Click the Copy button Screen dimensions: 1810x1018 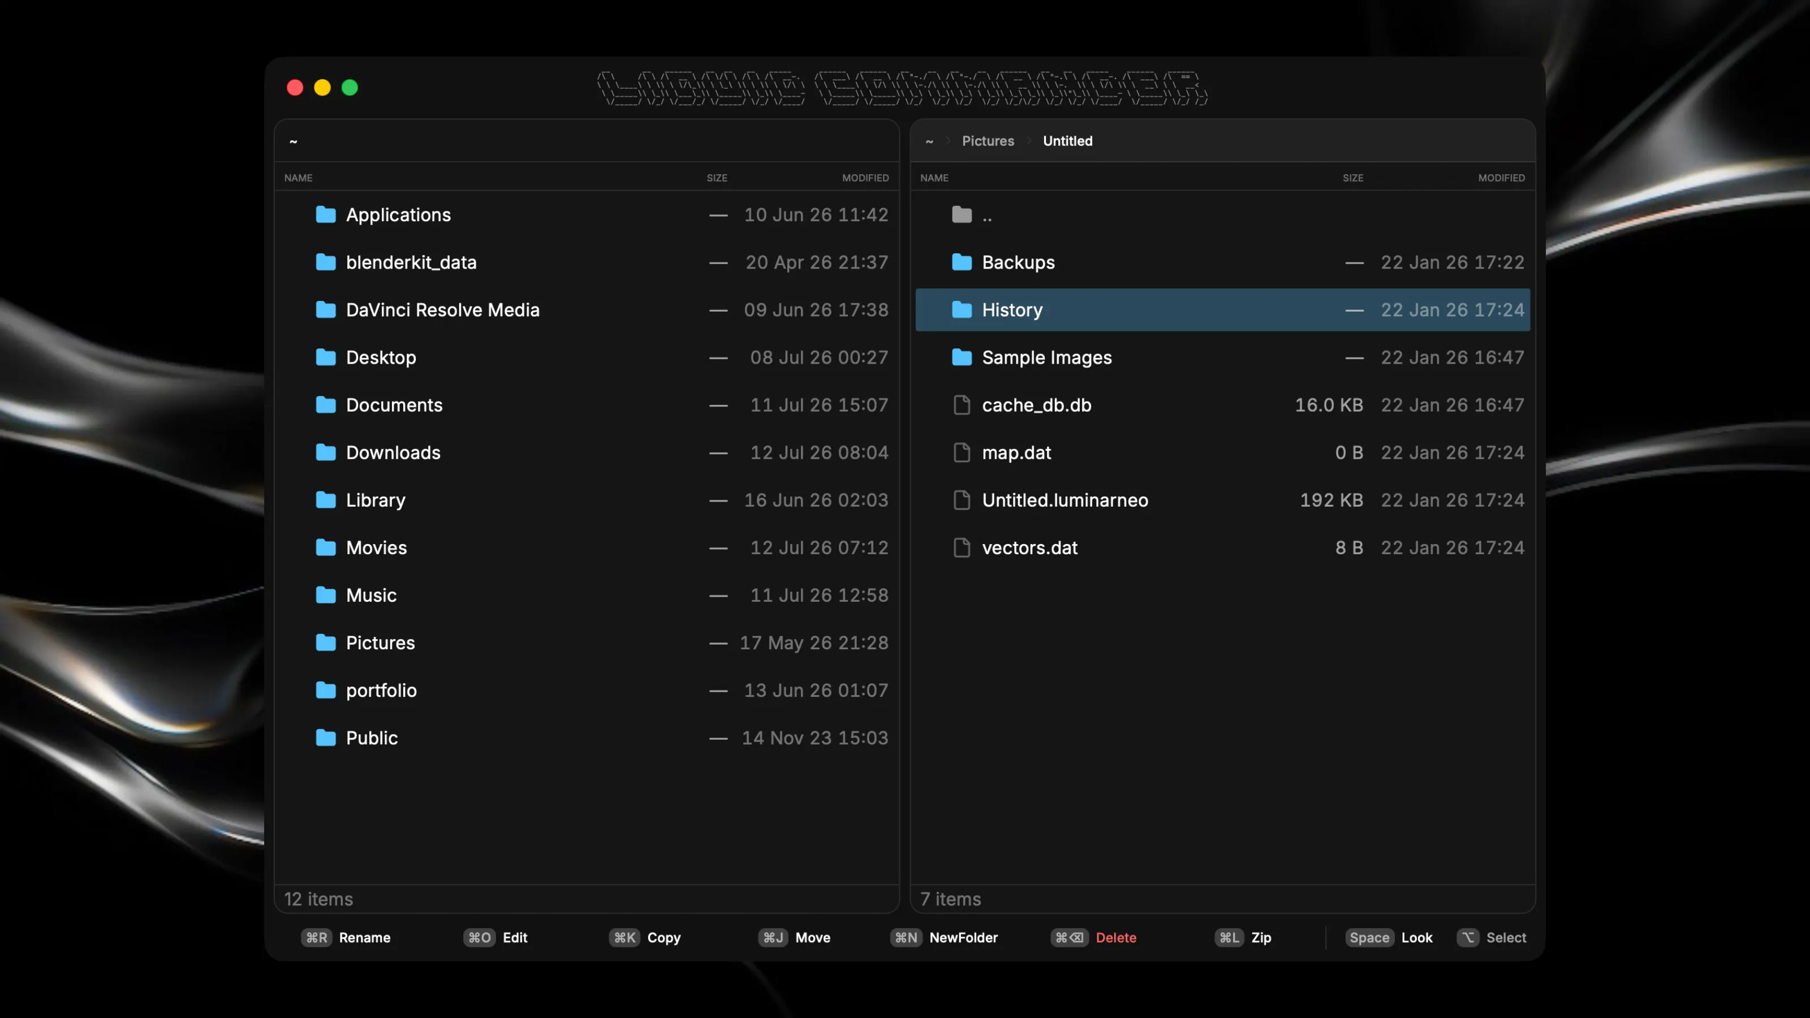coord(645,937)
